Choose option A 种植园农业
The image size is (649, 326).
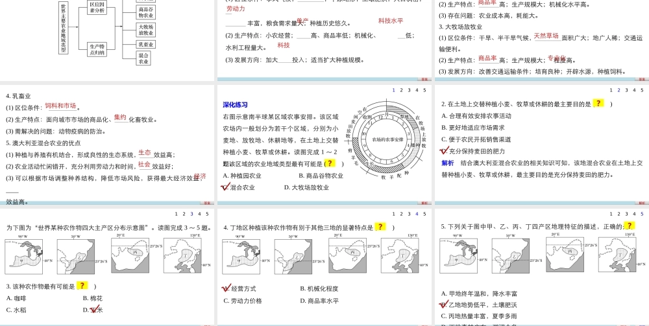click(x=242, y=176)
